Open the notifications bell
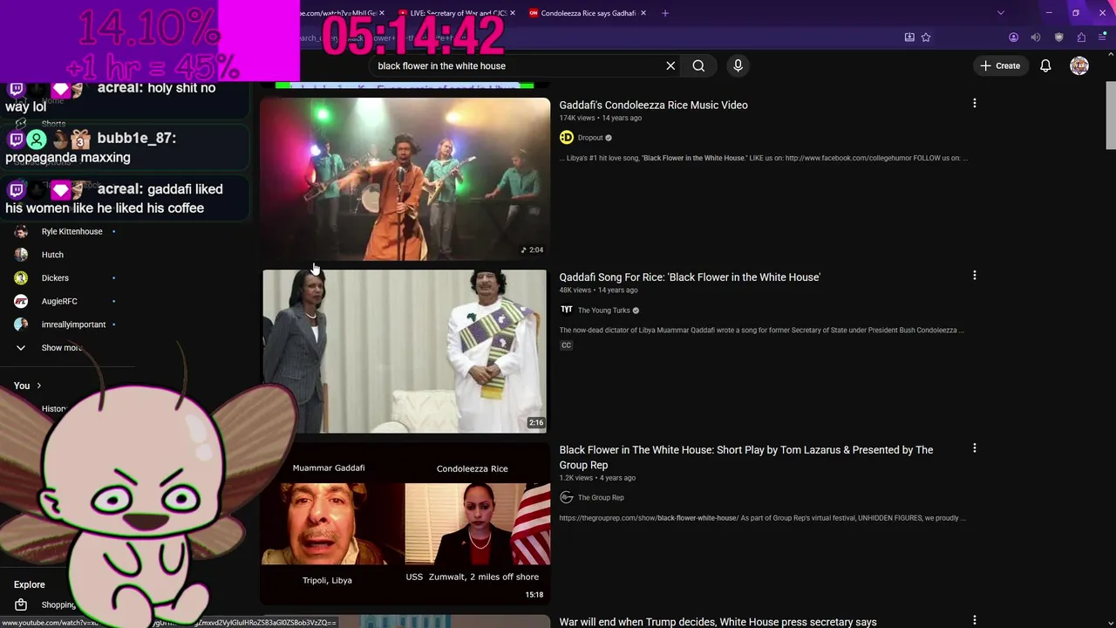This screenshot has height=628, width=1116. (x=1045, y=65)
